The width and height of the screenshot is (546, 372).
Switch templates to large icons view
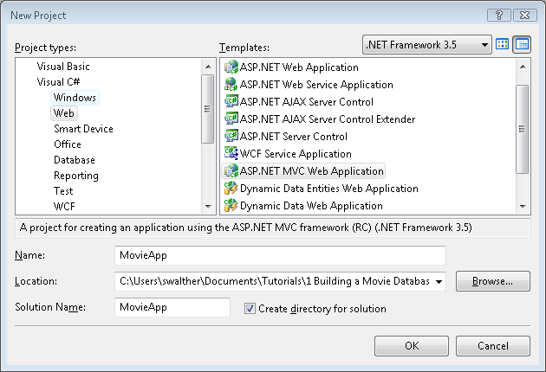503,44
